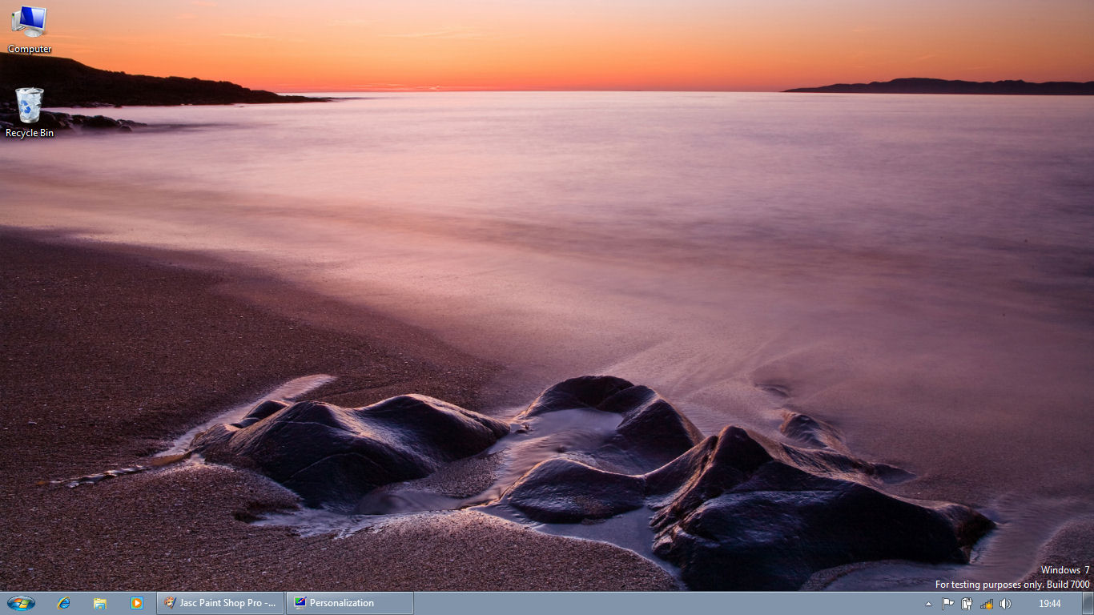Open the Start menu orb

tap(21, 603)
